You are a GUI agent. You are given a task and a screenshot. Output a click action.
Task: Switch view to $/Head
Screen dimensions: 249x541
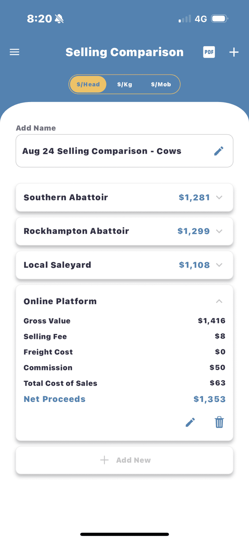[x=88, y=84]
